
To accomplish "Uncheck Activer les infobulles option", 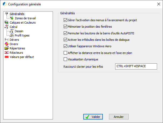I will [65, 40].
